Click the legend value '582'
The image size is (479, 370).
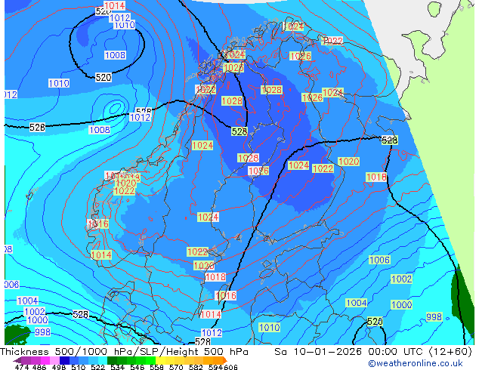tap(196, 367)
